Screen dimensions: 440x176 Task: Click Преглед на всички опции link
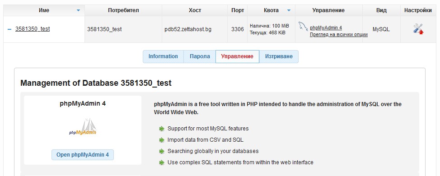click(x=339, y=35)
